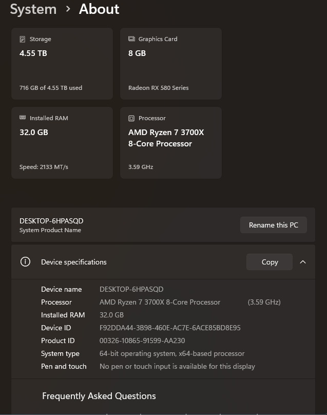Click the Processor chip icon
Screen dimensions: 327x415
(131, 118)
